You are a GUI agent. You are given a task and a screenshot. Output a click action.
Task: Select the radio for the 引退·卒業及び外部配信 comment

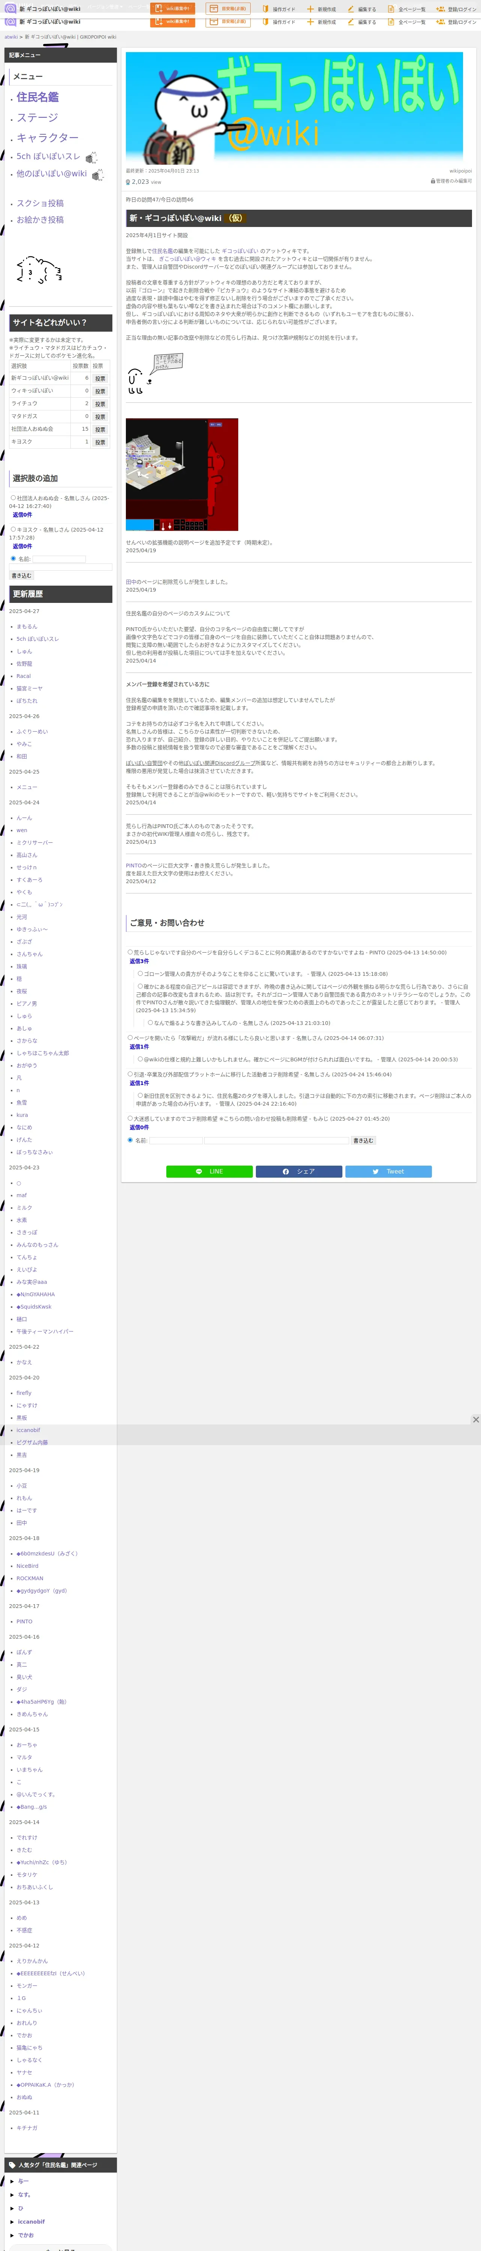[130, 1075]
